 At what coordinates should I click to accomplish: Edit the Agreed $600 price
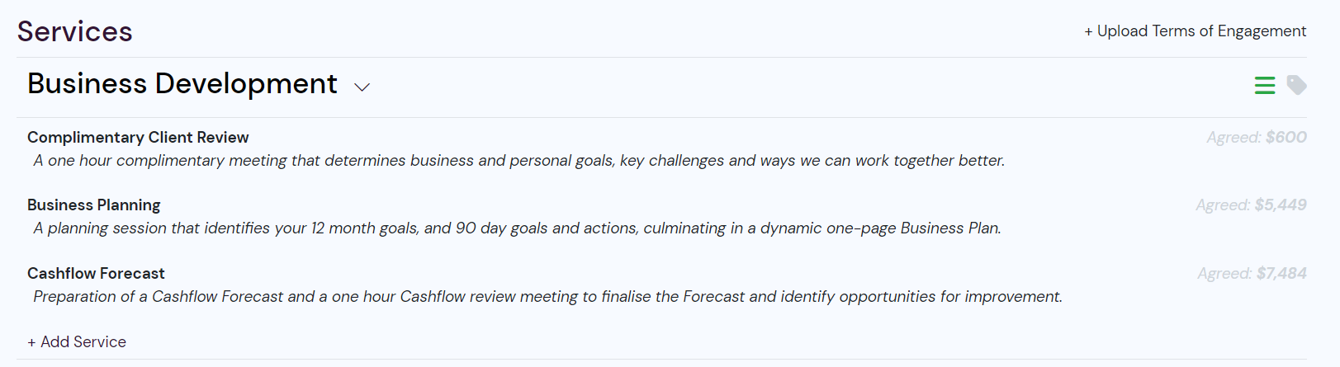(1257, 137)
